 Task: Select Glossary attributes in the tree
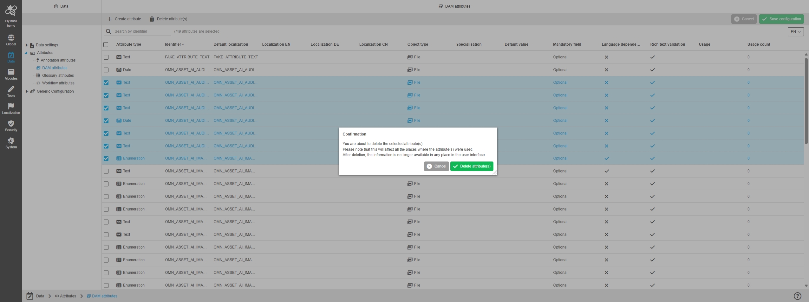pyautogui.click(x=58, y=76)
